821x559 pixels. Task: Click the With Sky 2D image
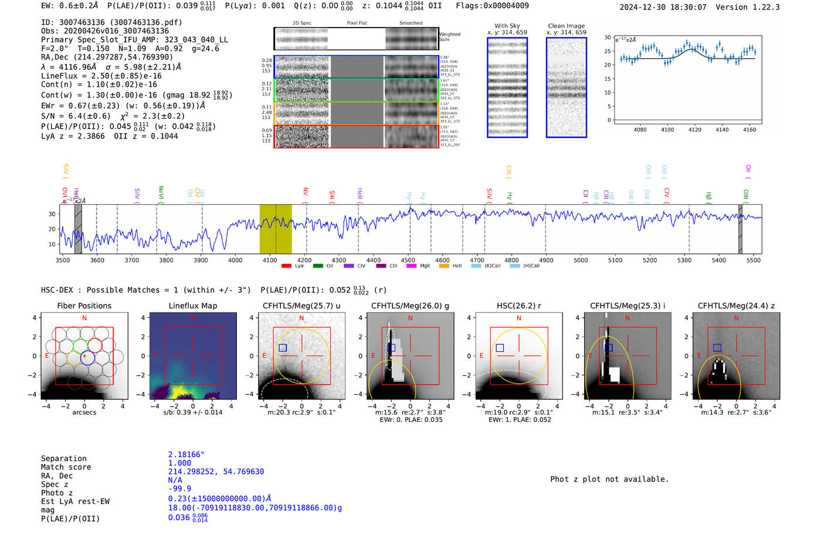coord(507,87)
